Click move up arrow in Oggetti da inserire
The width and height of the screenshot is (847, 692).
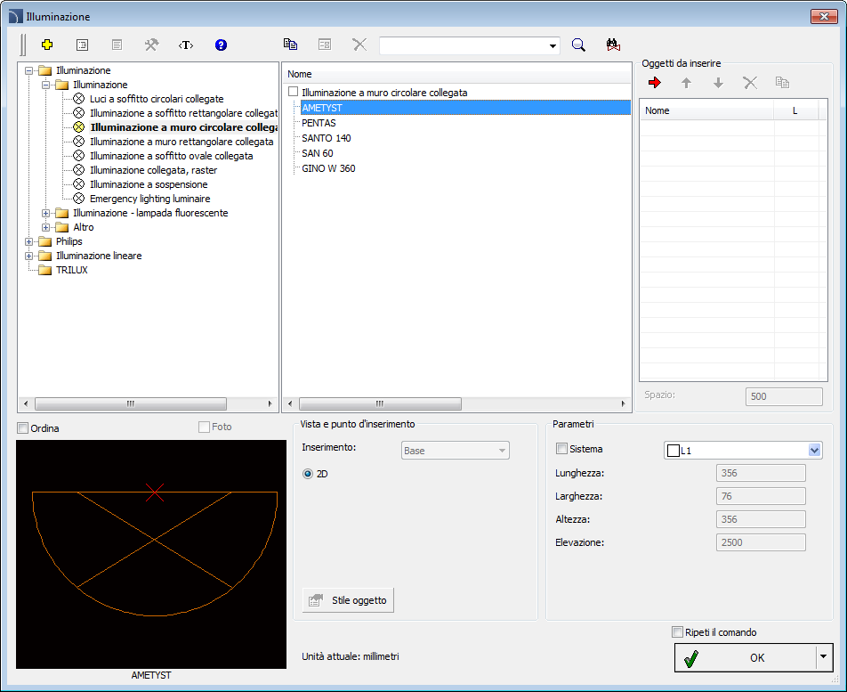(x=686, y=83)
